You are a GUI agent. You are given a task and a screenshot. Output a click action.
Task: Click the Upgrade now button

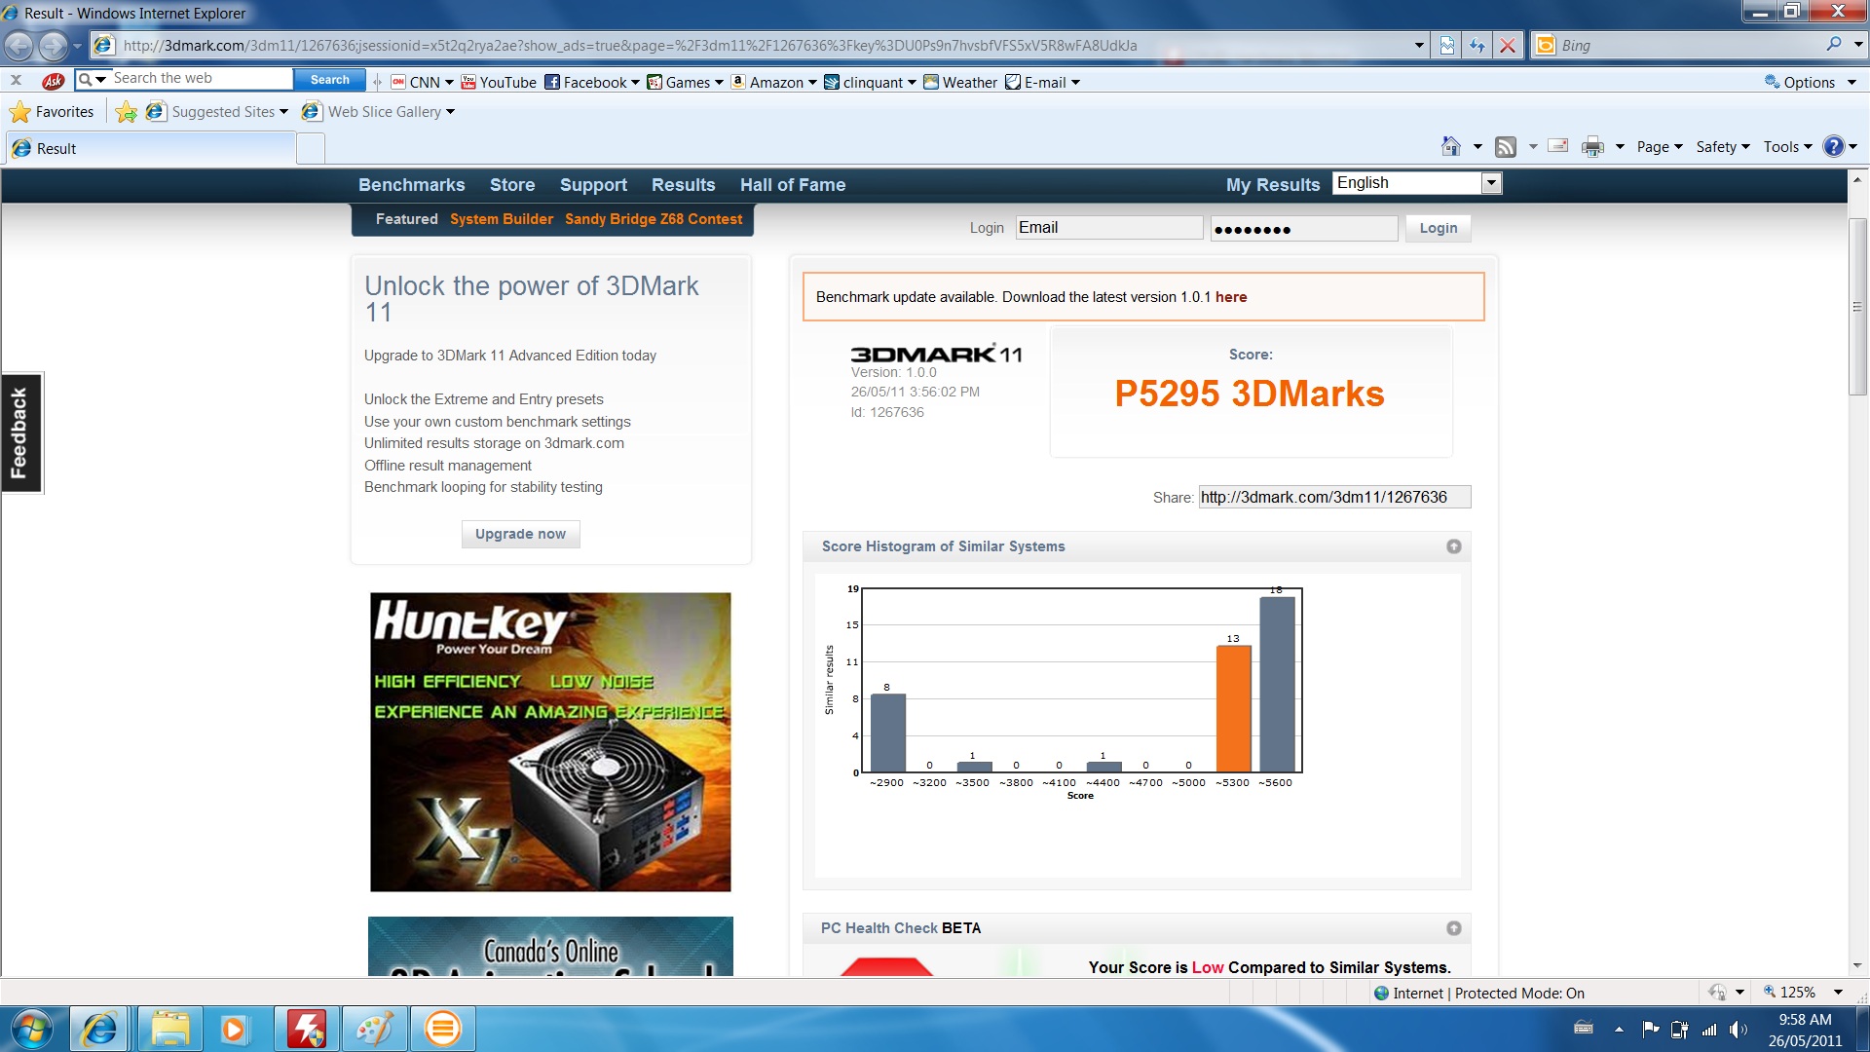coord(520,534)
